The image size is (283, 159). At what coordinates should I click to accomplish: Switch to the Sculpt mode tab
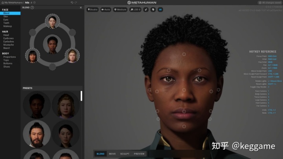coord(125,154)
